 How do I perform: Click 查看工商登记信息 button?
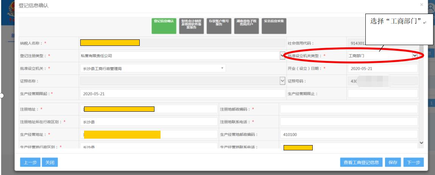(x=361, y=162)
